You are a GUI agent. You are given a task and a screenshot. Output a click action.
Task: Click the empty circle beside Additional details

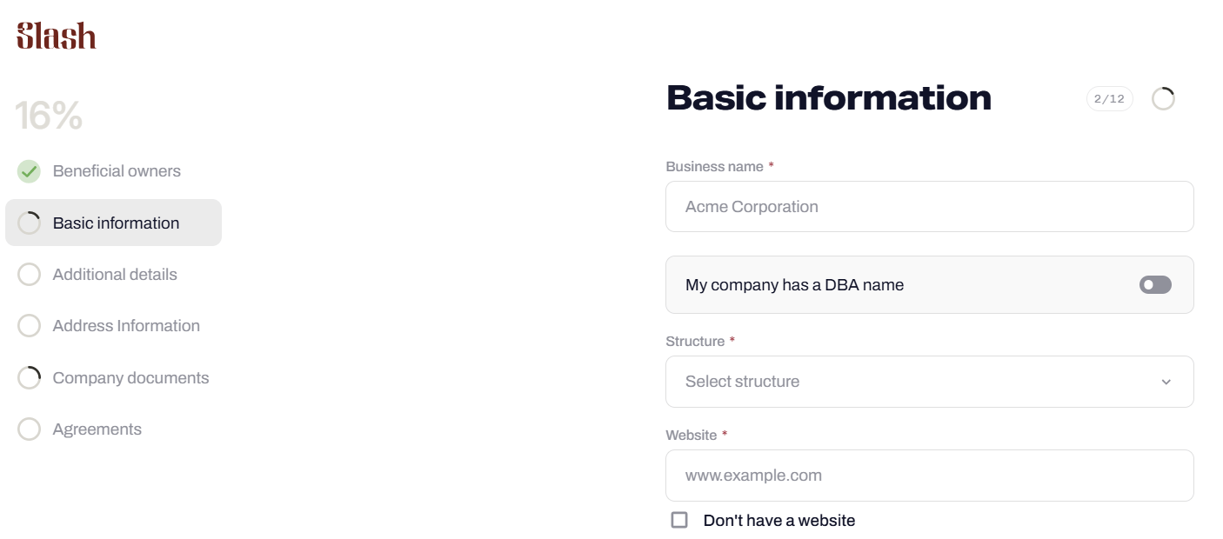(x=30, y=275)
